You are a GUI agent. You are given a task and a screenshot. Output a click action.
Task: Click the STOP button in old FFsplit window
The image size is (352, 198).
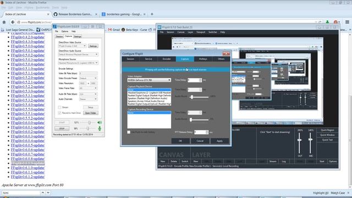click(x=62, y=129)
